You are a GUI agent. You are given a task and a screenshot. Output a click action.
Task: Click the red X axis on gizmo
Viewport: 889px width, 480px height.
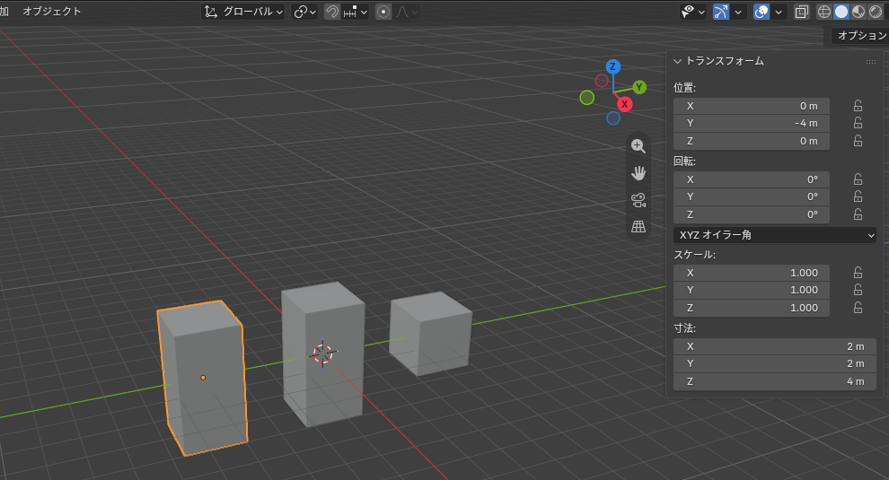pyautogui.click(x=624, y=104)
